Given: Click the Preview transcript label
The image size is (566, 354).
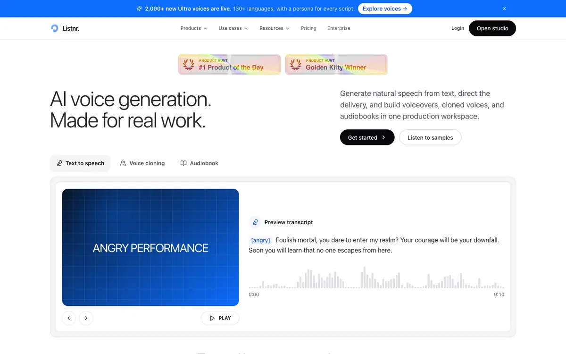Looking at the screenshot, I should click(289, 222).
